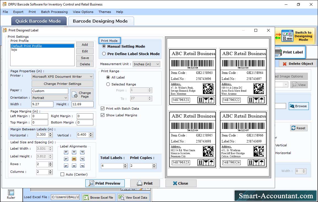Click the Ruler icon

pos(11,192)
